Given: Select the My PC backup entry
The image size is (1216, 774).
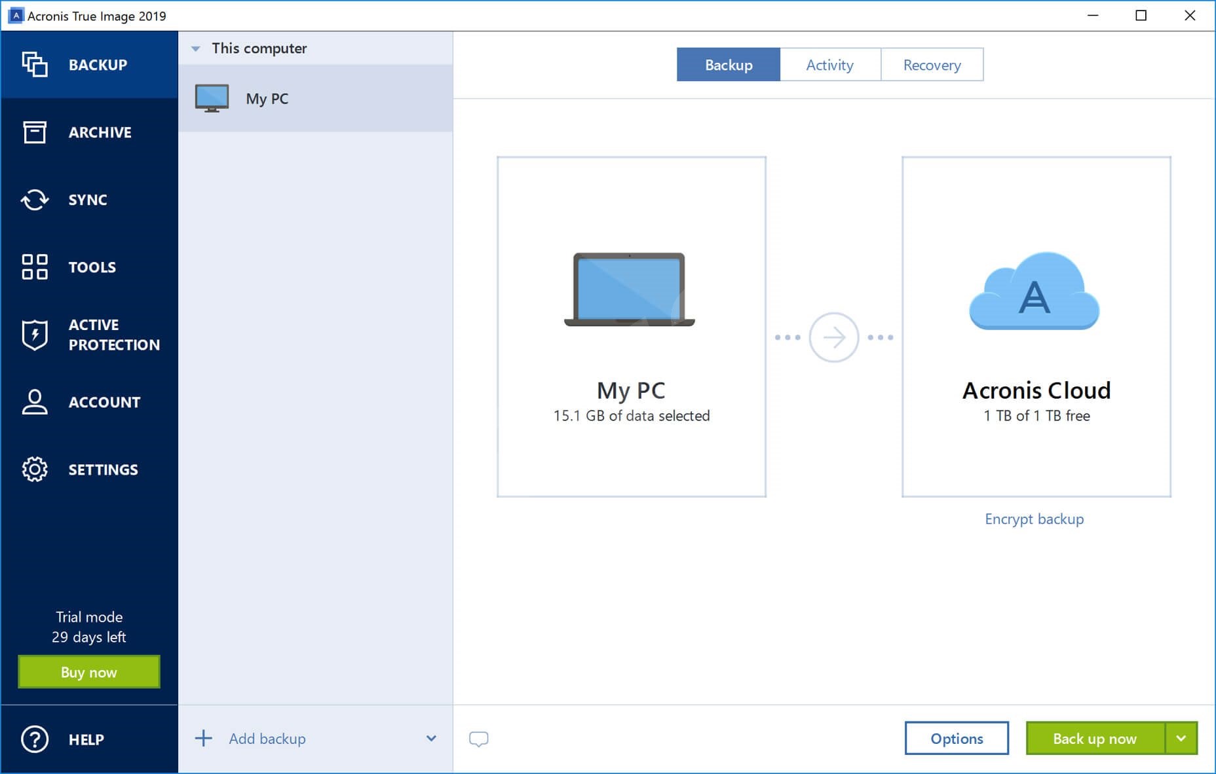Looking at the screenshot, I should coord(315,98).
